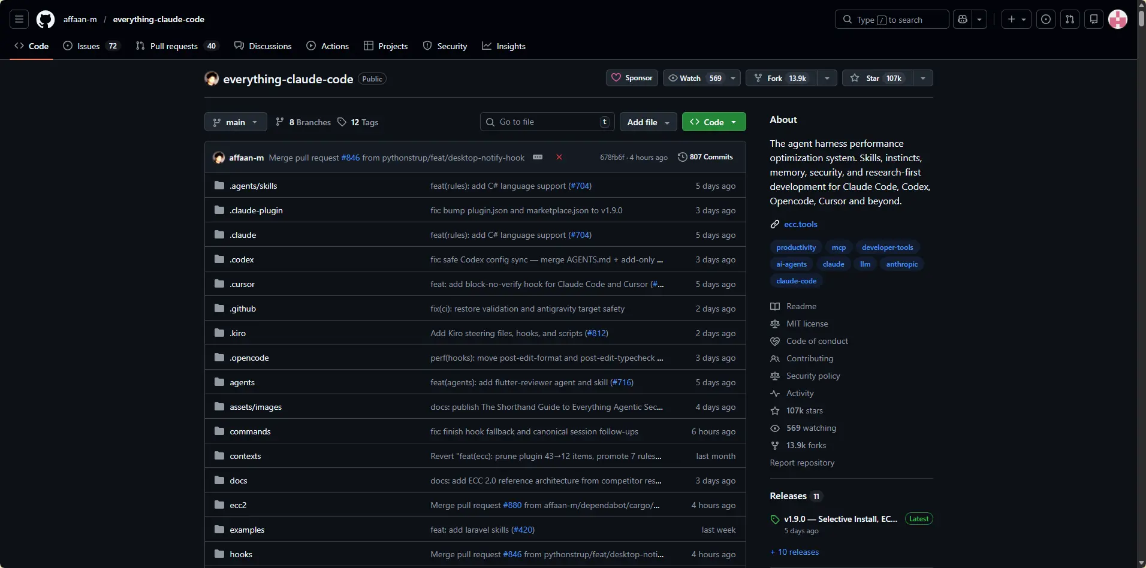
Task: Open the ecc.tools website link
Action: point(801,224)
